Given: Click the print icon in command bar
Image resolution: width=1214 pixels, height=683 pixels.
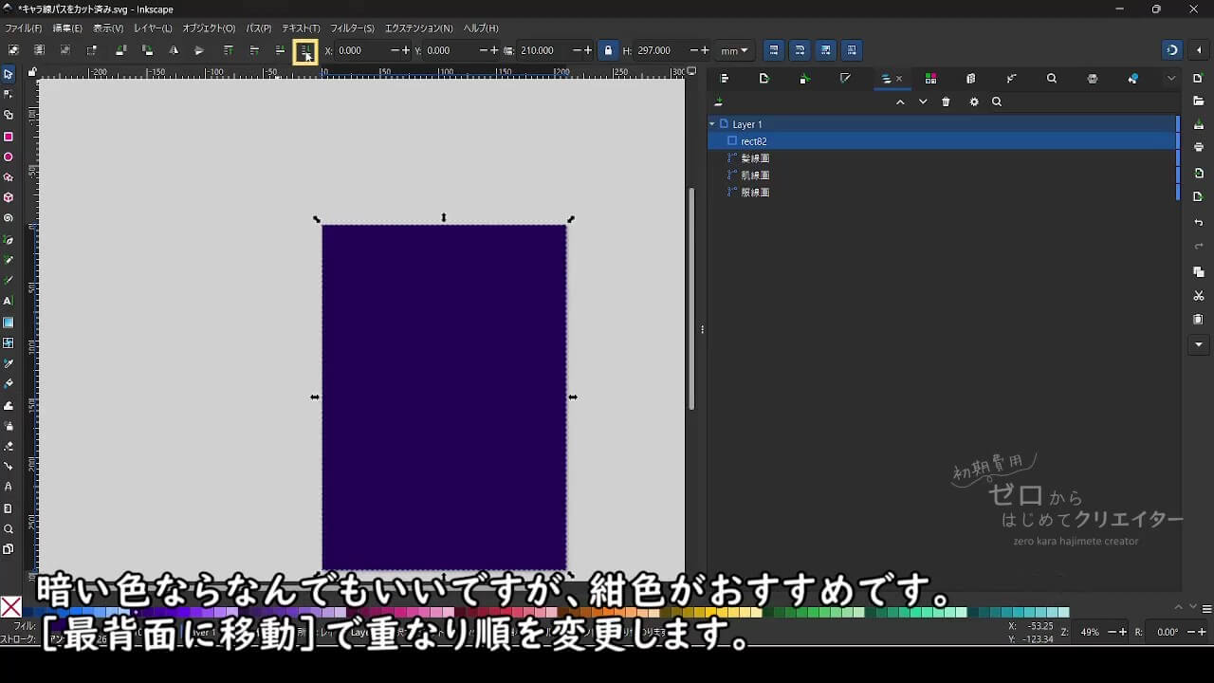Looking at the screenshot, I should (1199, 147).
